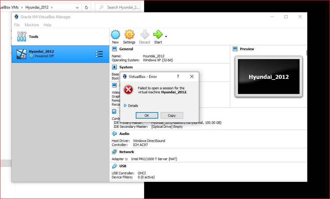Copy the error message with Copy button
The image size is (330, 199).
[172, 116]
